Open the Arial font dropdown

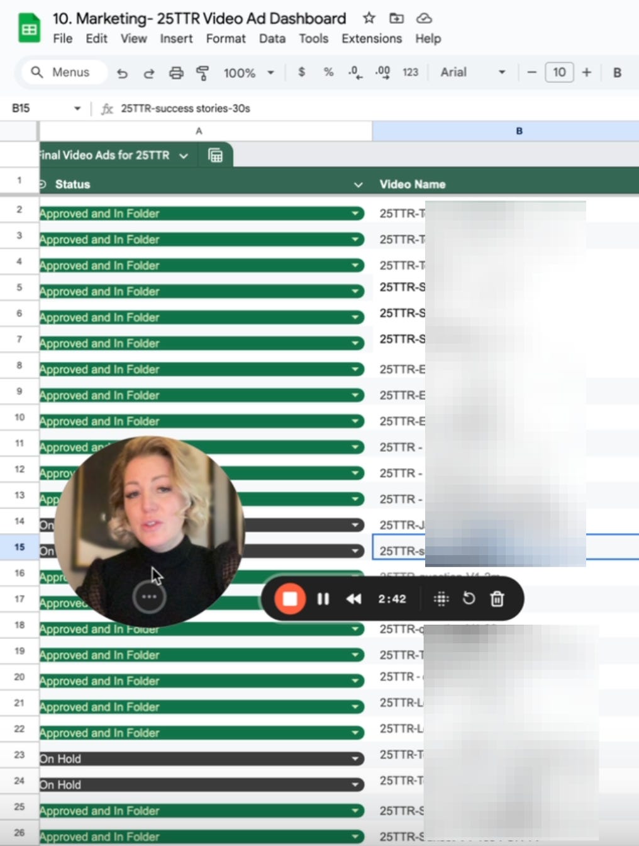pyautogui.click(x=473, y=72)
